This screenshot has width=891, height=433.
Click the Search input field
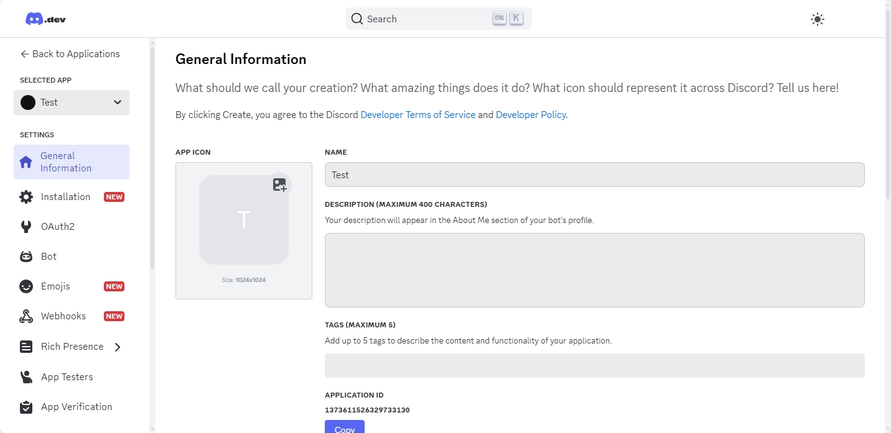[x=439, y=19]
